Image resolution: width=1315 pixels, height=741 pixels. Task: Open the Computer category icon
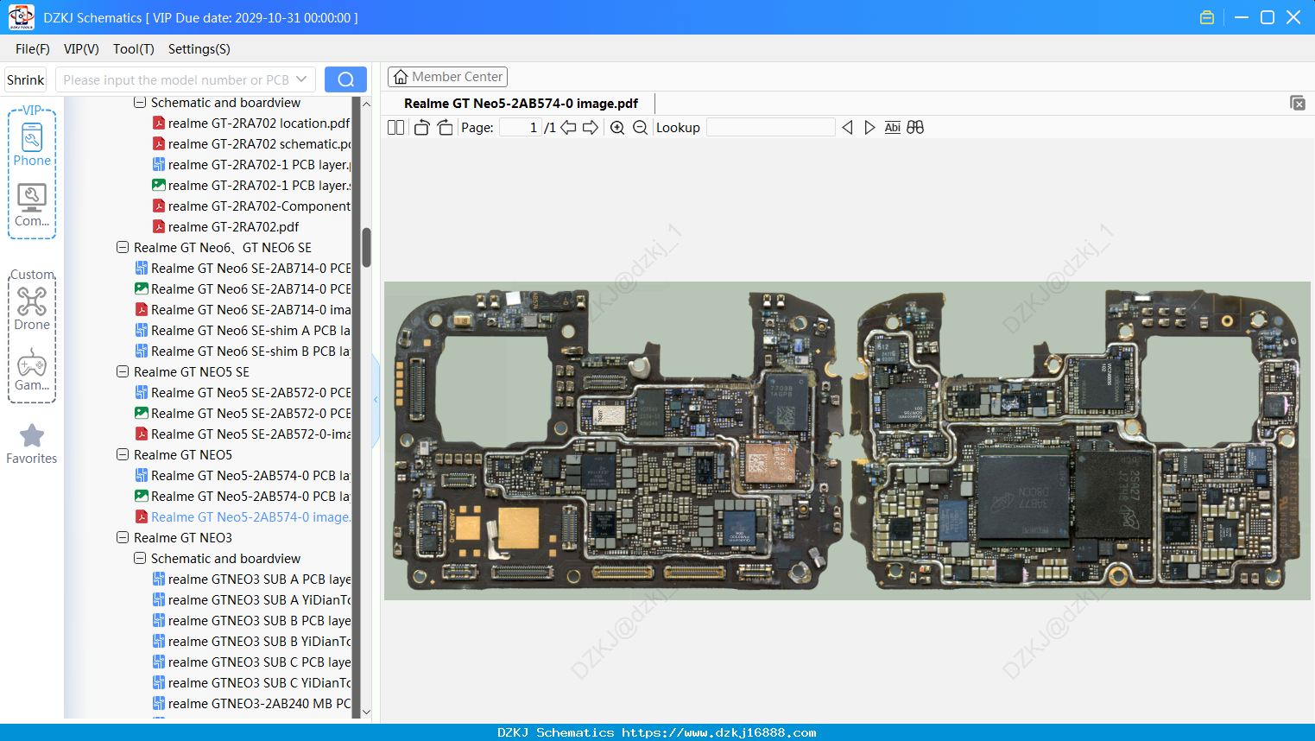tap(32, 206)
